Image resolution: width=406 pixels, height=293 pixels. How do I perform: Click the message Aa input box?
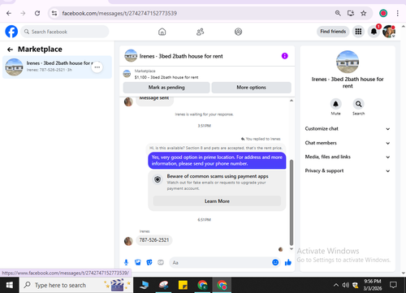click(x=220, y=262)
